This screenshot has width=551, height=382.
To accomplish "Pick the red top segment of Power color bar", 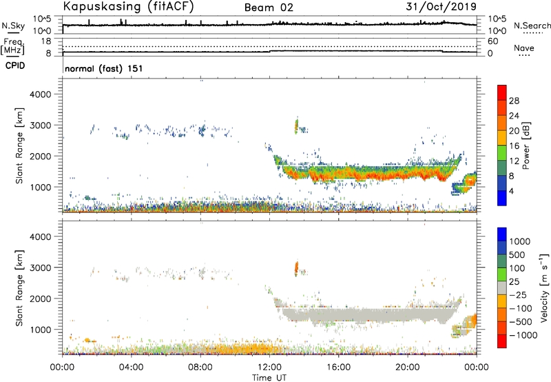I will pyautogui.click(x=502, y=92).
